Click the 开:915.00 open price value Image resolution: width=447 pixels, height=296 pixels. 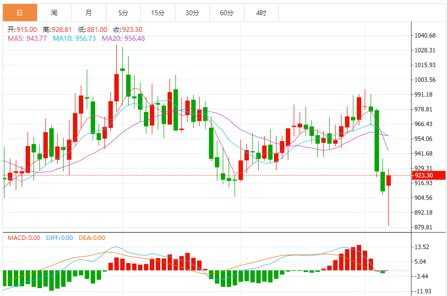(22, 30)
